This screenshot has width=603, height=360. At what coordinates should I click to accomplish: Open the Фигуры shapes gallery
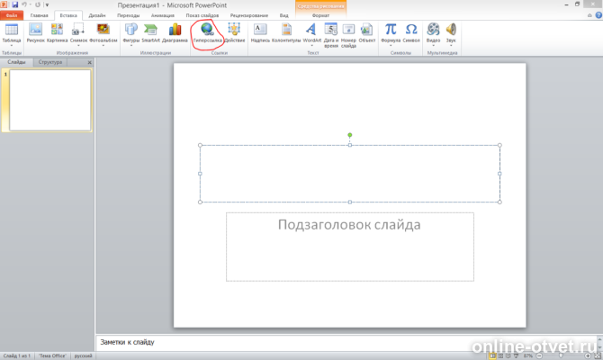pos(131,30)
